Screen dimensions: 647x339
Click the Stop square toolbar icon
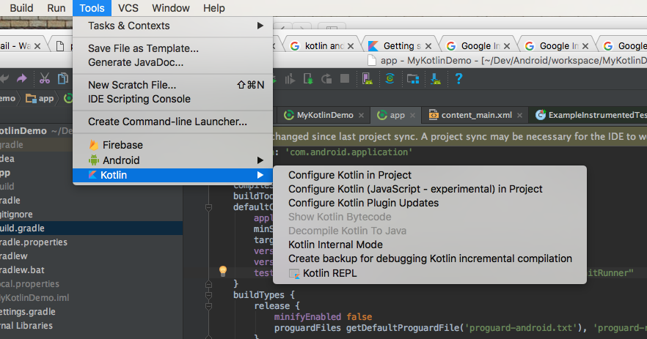coord(345,78)
